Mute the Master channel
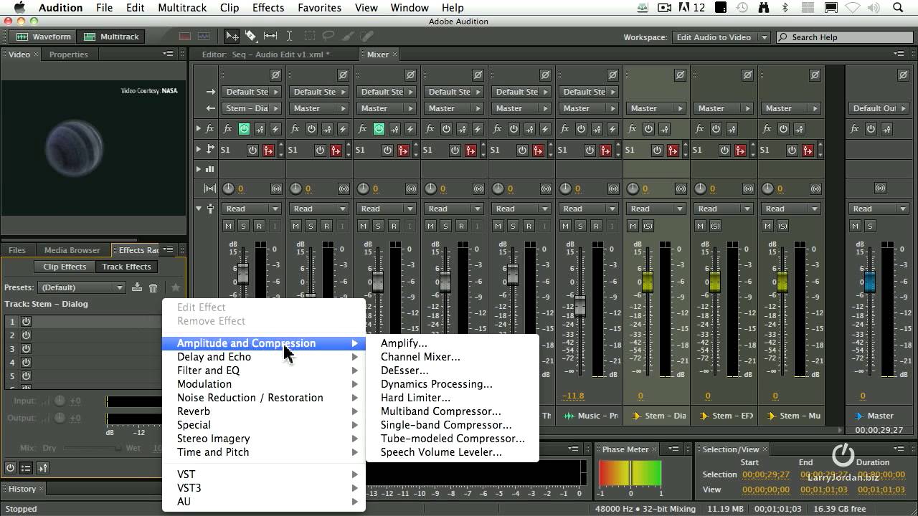 855,226
